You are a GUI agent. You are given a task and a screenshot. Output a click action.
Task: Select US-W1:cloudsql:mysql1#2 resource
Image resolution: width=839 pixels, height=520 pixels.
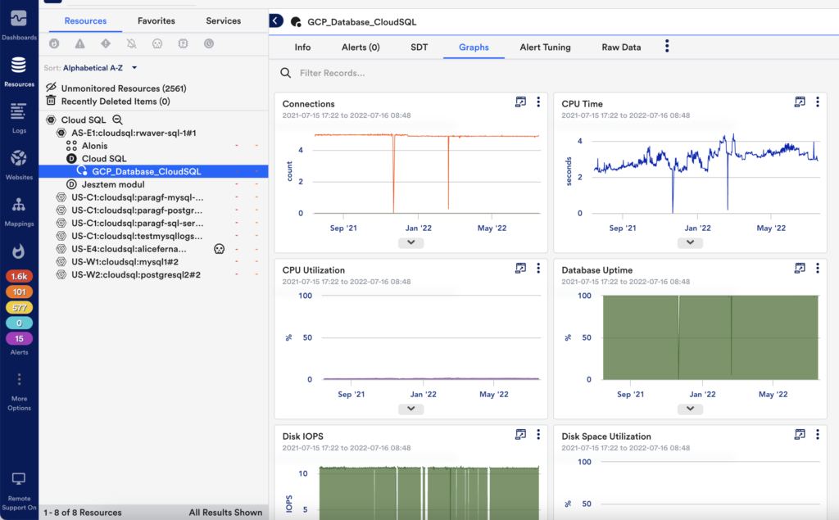[x=125, y=261]
